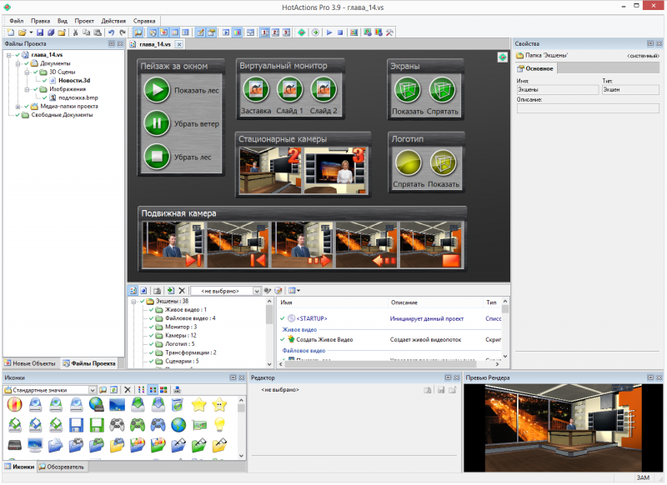The image size is (667, 485).
Task: Collapse the 'Документы' tree node
Action: point(18,64)
